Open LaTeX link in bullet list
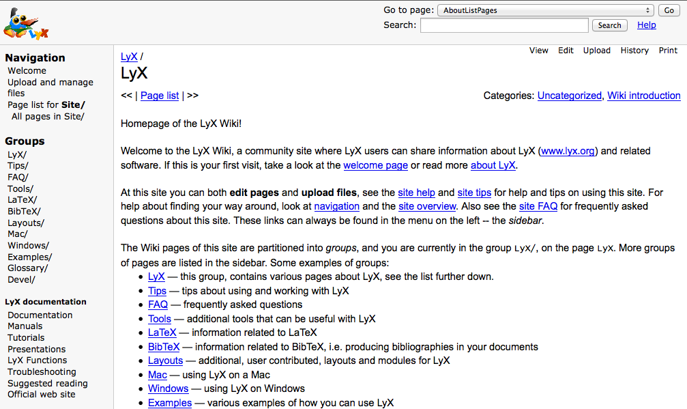This screenshot has width=687, height=409. coord(162,333)
